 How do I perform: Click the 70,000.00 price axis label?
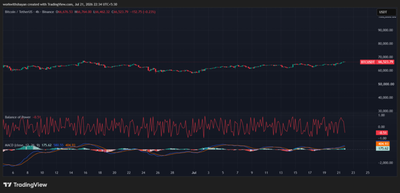pyautogui.click(x=385, y=57)
